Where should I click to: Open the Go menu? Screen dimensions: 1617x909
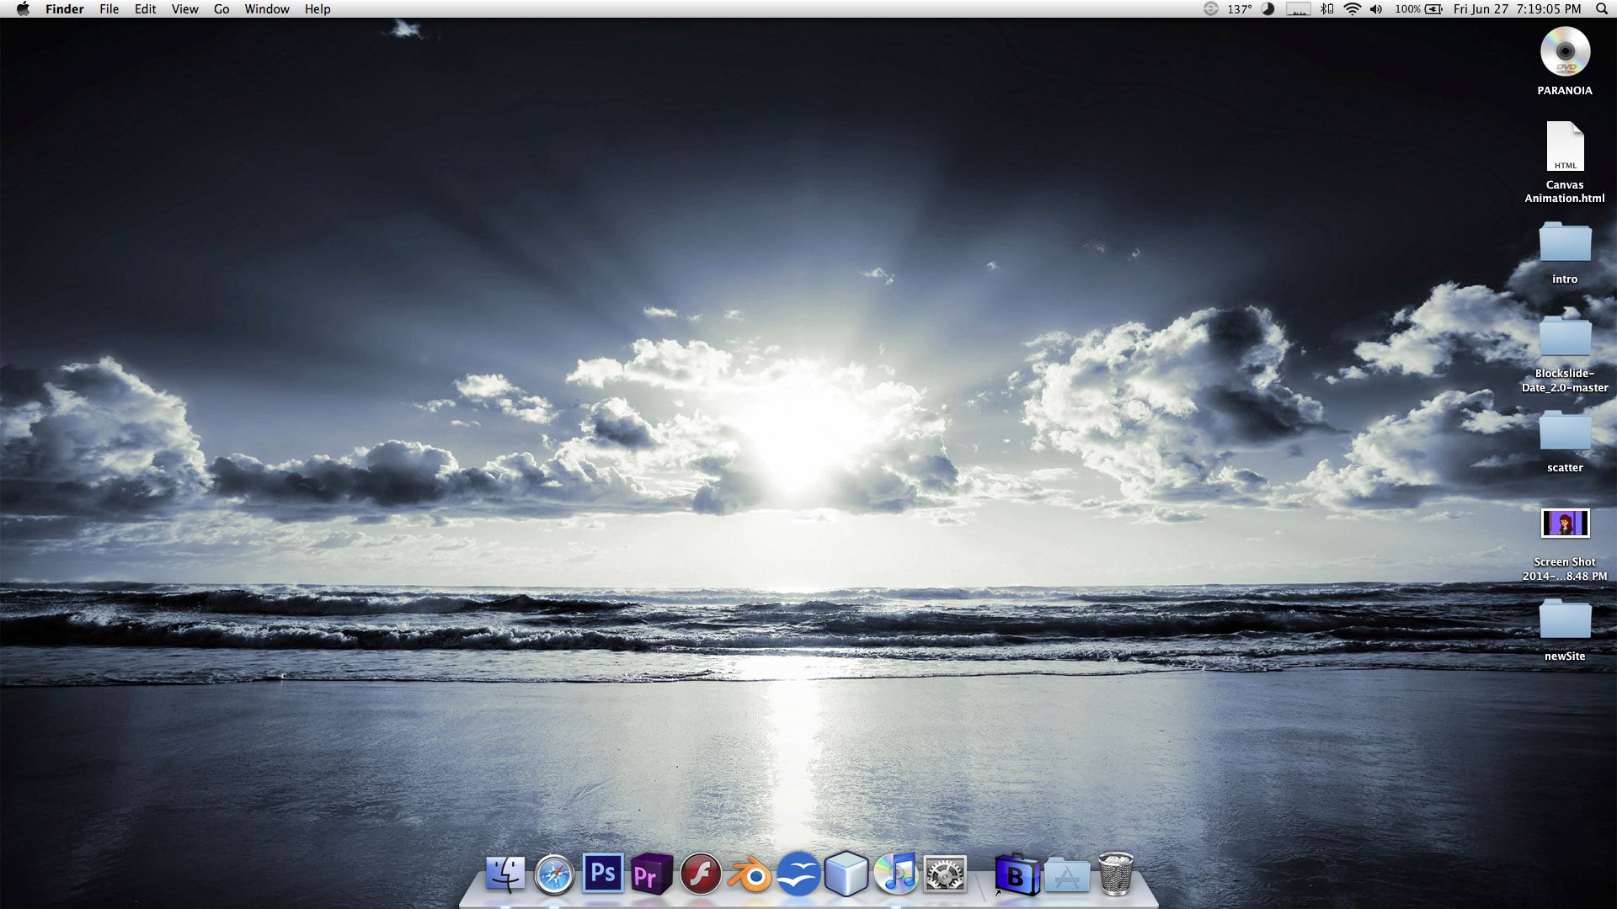pyautogui.click(x=221, y=9)
